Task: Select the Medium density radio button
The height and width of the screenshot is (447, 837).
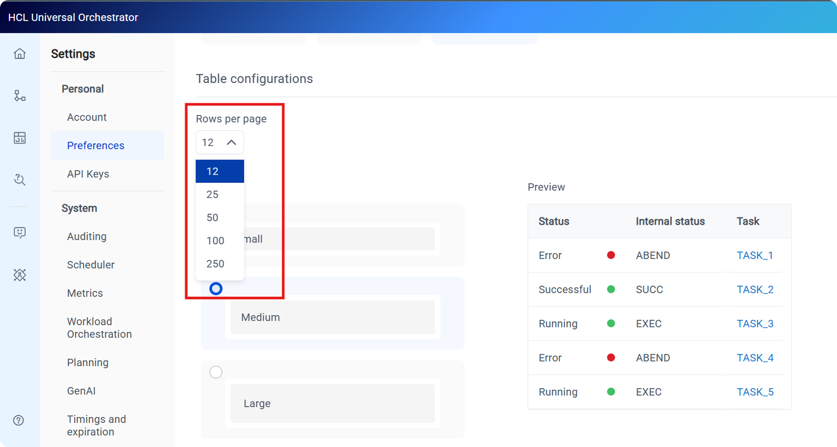Action: click(x=216, y=288)
